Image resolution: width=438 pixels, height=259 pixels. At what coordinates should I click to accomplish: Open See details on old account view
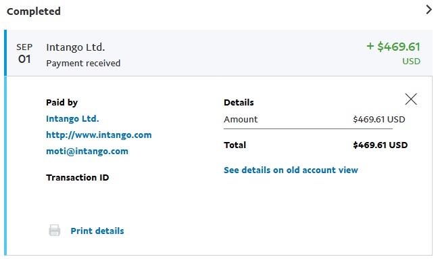(x=291, y=170)
